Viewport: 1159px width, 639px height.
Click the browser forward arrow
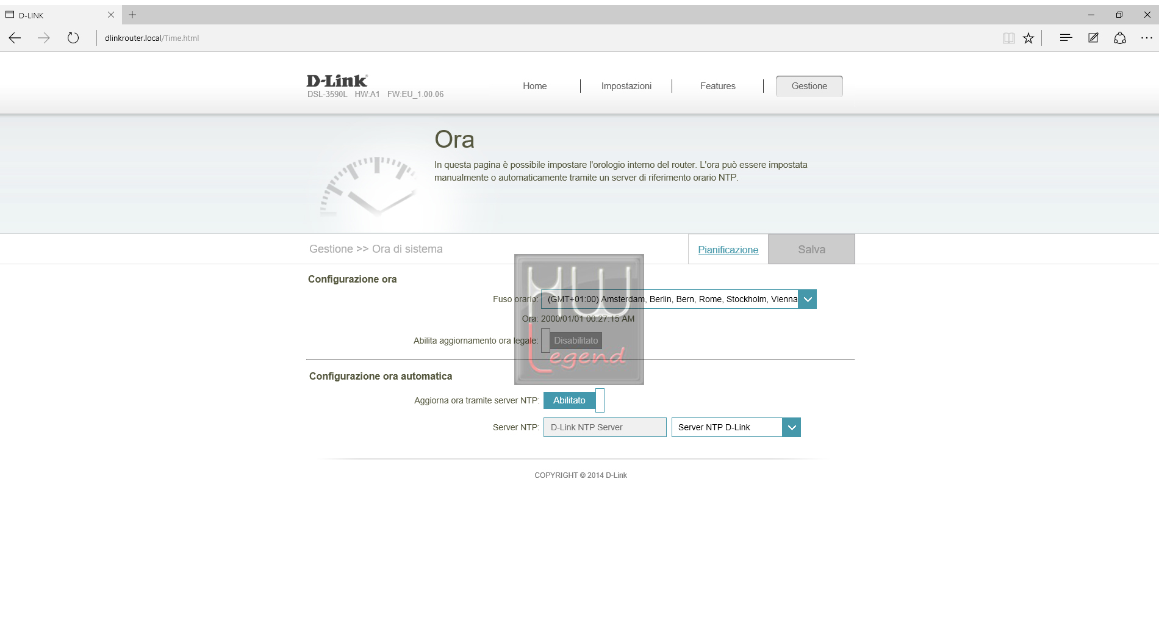click(44, 38)
